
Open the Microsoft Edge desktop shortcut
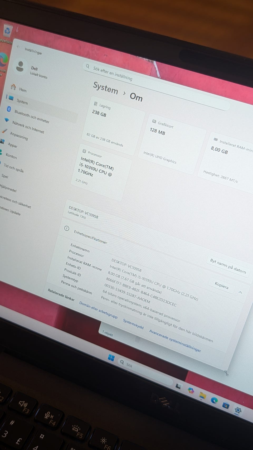(x=3, y=60)
